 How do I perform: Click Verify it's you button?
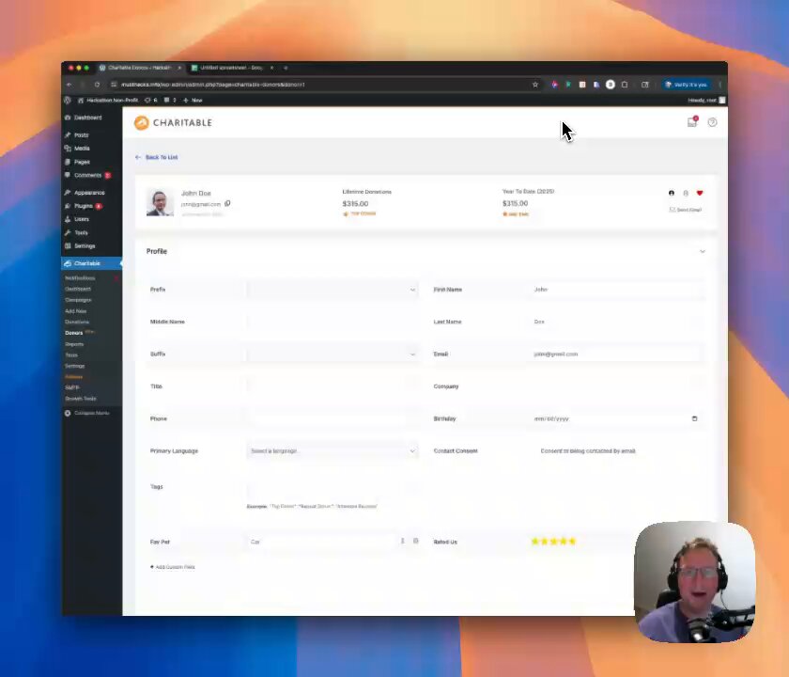(687, 85)
